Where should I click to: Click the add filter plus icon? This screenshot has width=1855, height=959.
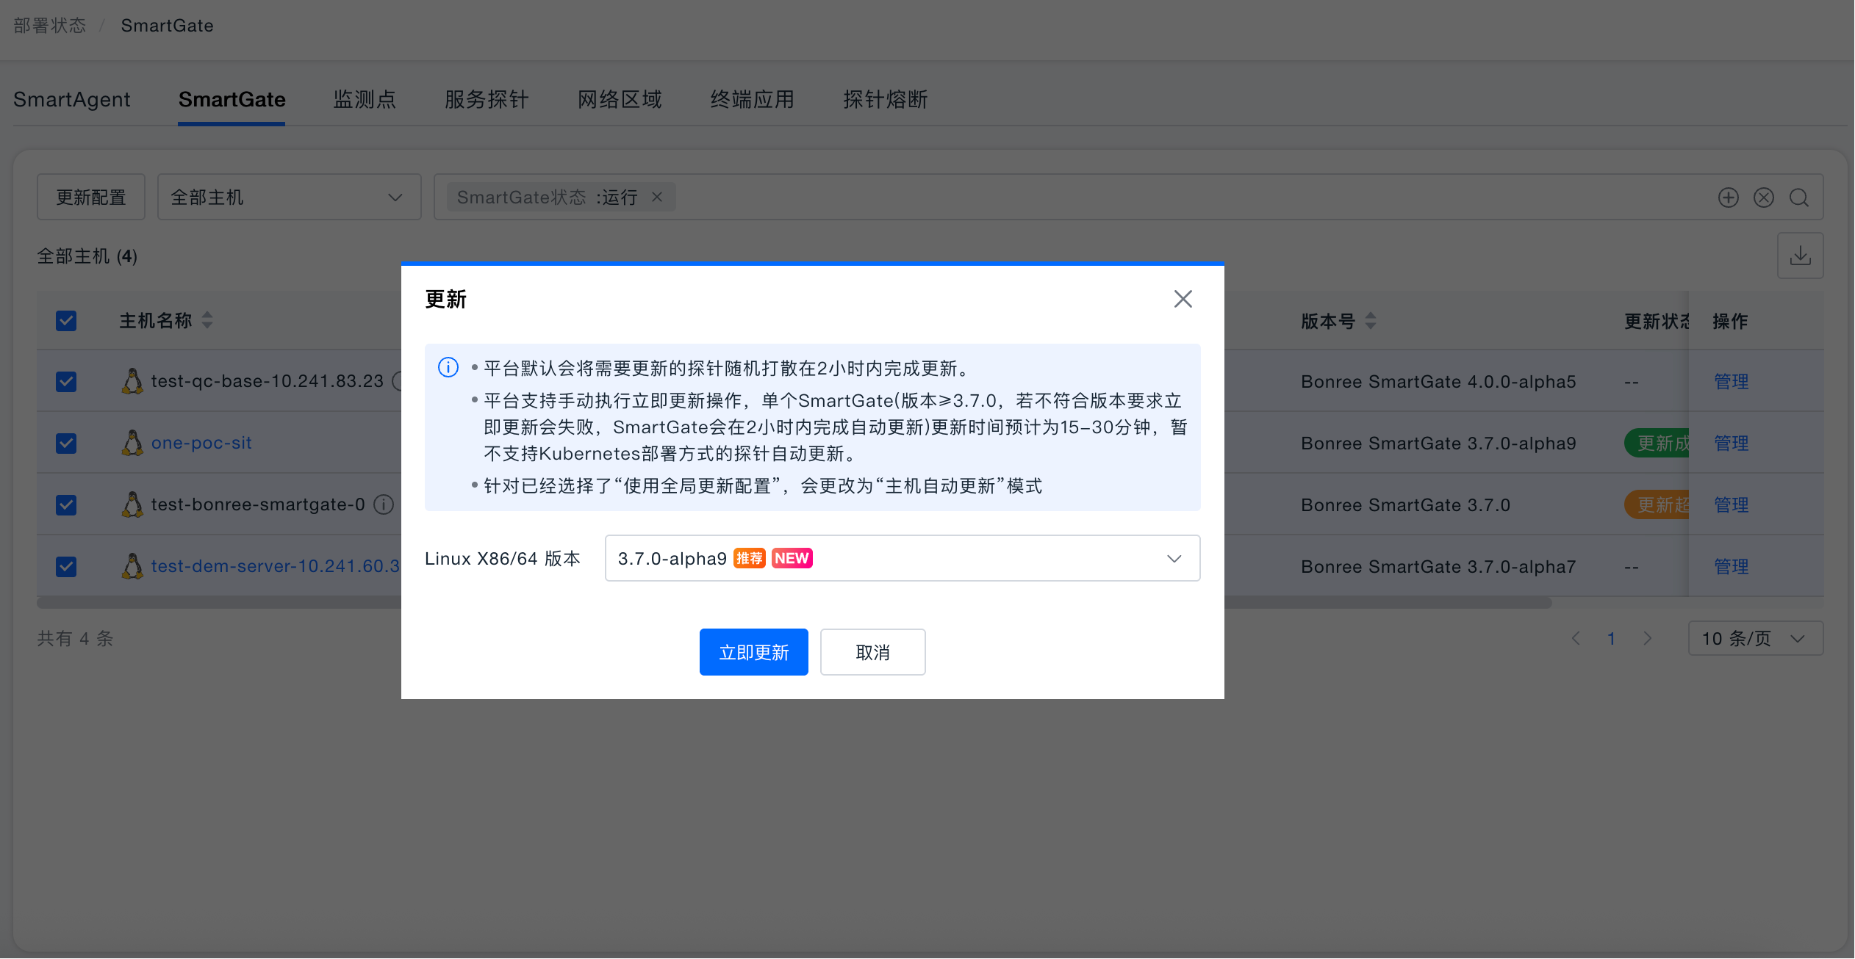coord(1728,197)
